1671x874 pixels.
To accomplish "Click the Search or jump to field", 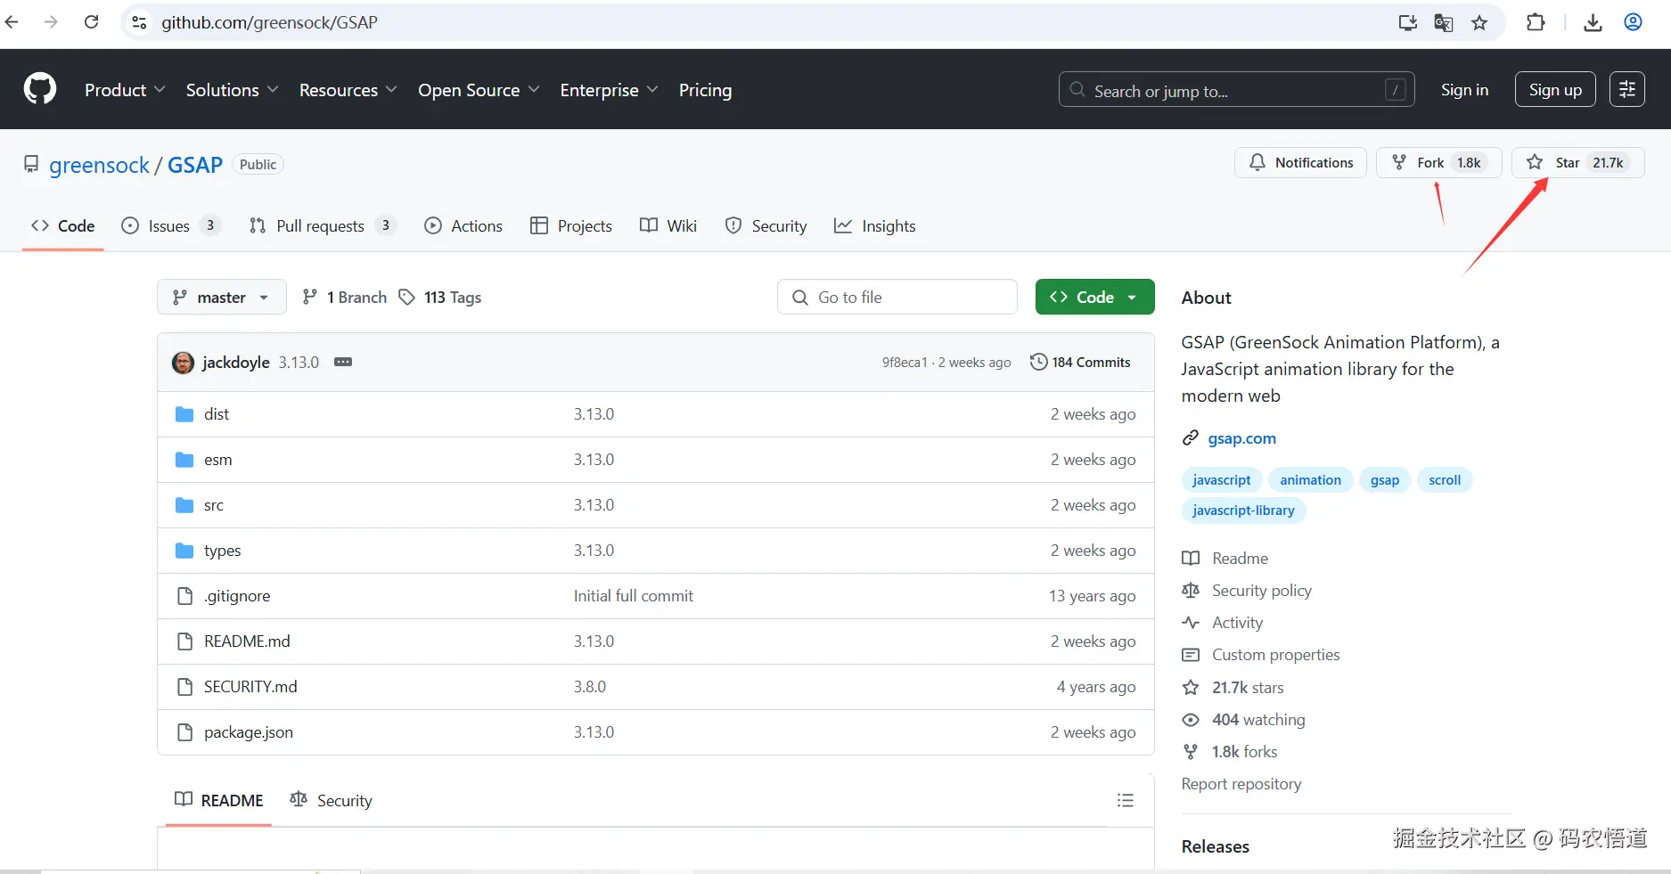I will tap(1236, 89).
